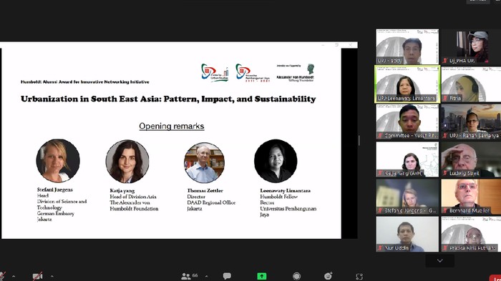Select the Uj_PHA UPJ video tile
The height and width of the screenshot is (281, 501).
[x=471, y=46]
